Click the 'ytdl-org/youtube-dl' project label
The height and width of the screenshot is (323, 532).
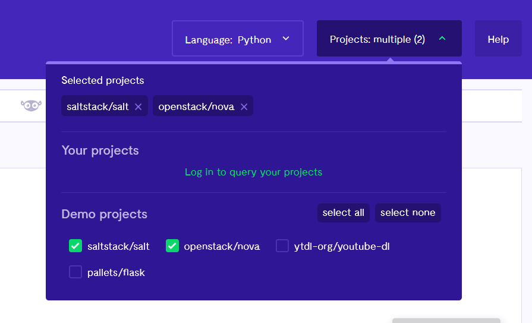(x=342, y=246)
